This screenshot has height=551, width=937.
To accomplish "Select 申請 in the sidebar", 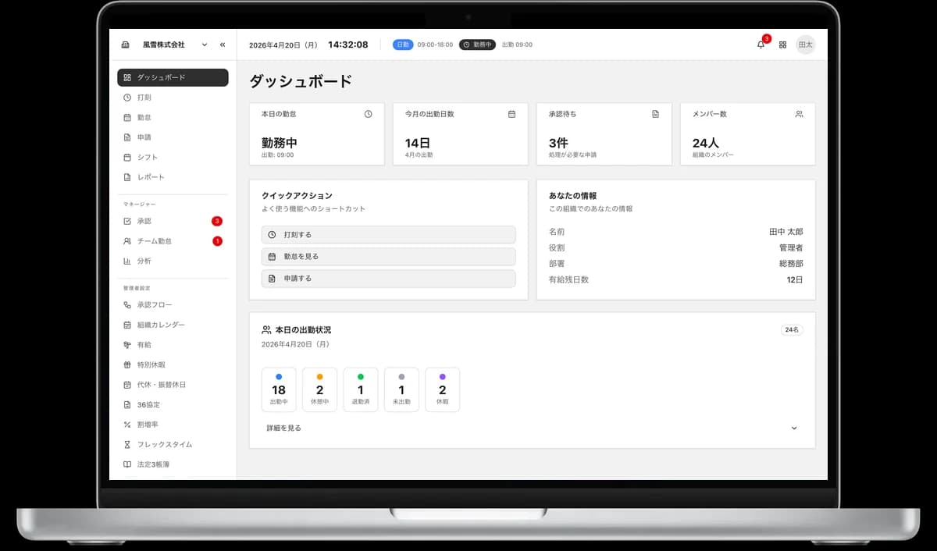I will pyautogui.click(x=173, y=137).
